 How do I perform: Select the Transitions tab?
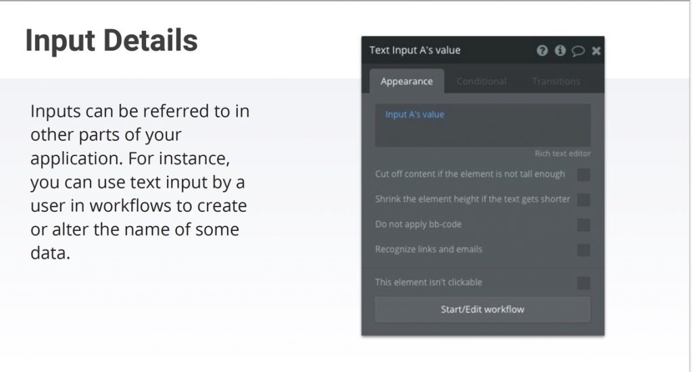(556, 81)
